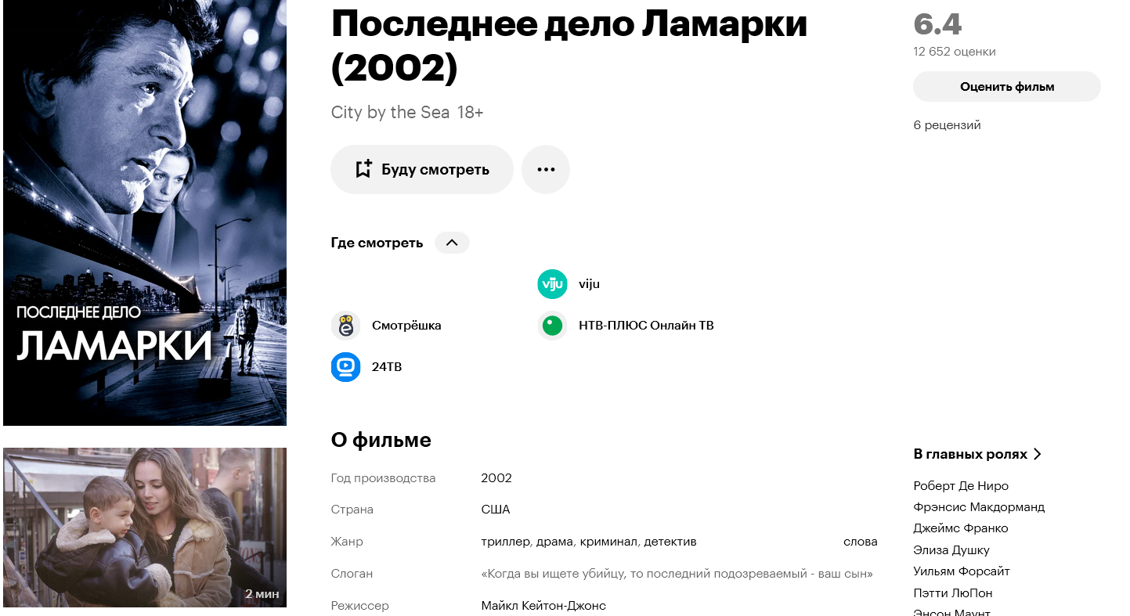Open the movie poster image
Screen dimensions: 1130x616
145,213
